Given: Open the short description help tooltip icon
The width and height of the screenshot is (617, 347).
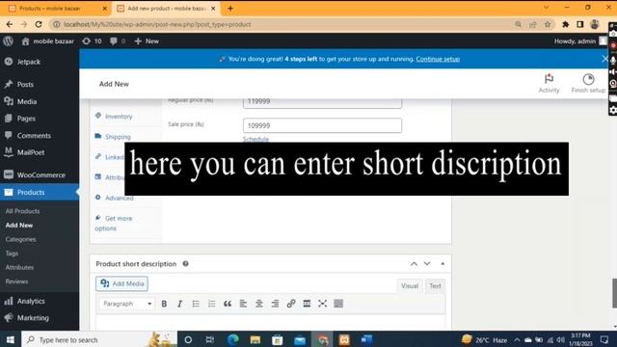Looking at the screenshot, I should click(x=185, y=263).
